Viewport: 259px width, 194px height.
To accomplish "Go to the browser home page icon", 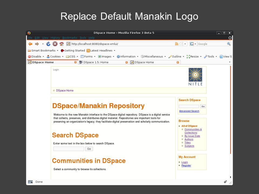I will point(62,44).
